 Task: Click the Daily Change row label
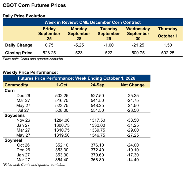[19, 45]
